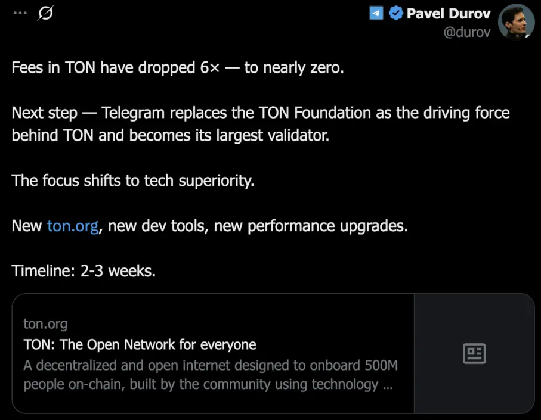Click ton.org domain label in preview card

45,324
